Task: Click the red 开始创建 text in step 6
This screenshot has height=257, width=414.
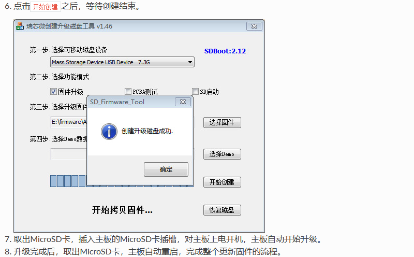Action: click(x=46, y=7)
